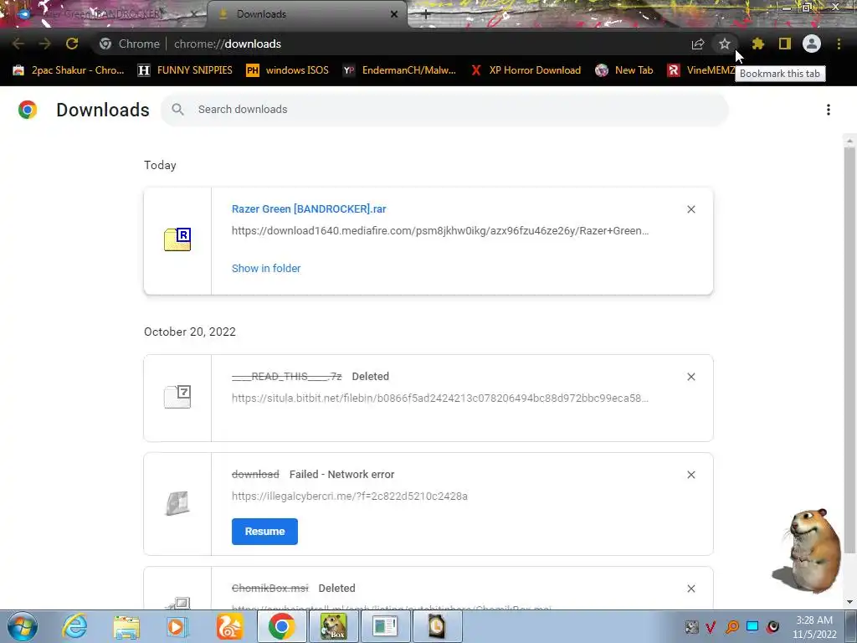This screenshot has width=857, height=643.
Task: Open the windows ISOS bookmark
Action: tap(288, 70)
